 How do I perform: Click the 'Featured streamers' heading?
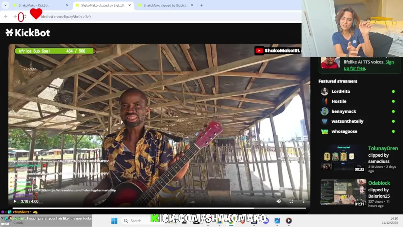[338, 81]
